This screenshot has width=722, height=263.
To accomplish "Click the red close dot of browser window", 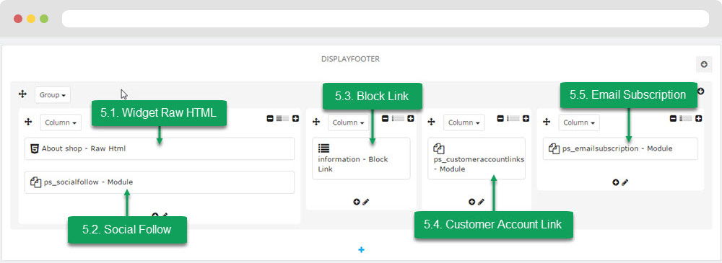I will pyautogui.click(x=18, y=19).
